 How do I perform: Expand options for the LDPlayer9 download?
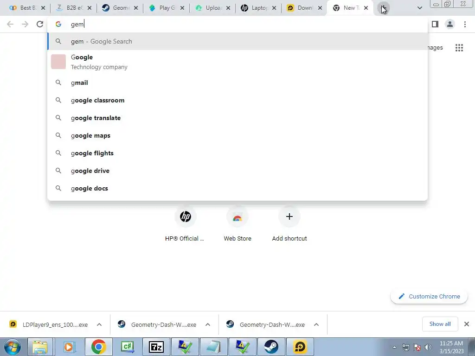[x=99, y=324]
